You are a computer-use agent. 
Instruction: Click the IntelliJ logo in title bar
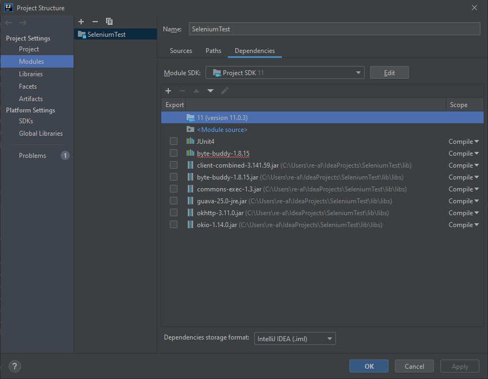(x=9, y=8)
